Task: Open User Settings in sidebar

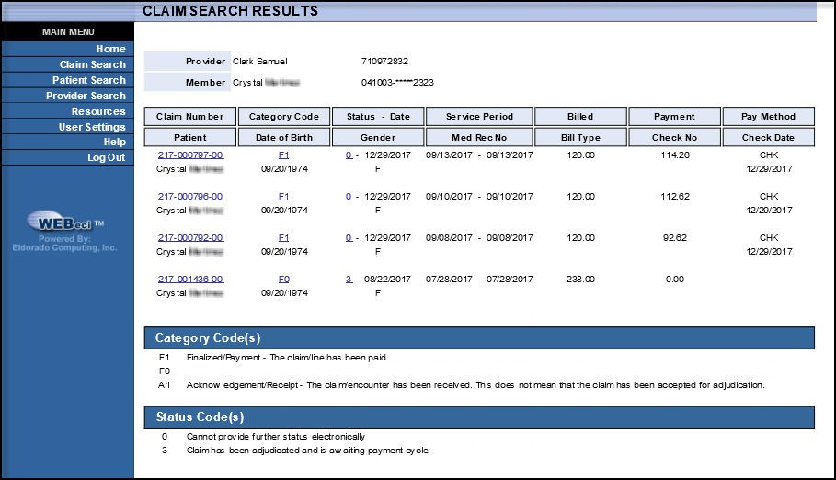Action: coord(92,127)
